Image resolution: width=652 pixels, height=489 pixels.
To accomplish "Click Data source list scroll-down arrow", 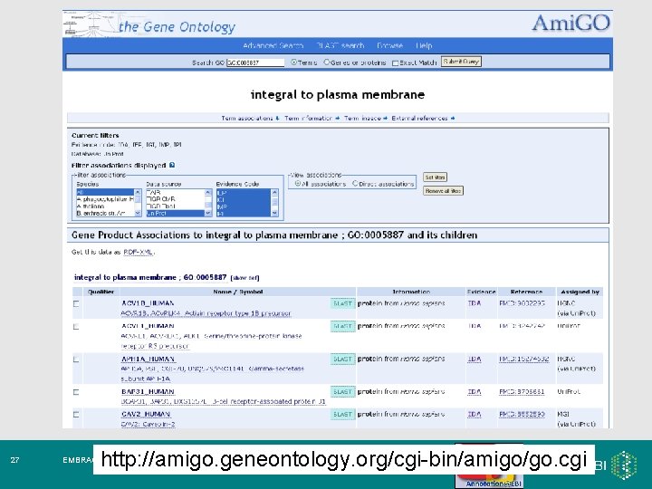I will (x=208, y=213).
